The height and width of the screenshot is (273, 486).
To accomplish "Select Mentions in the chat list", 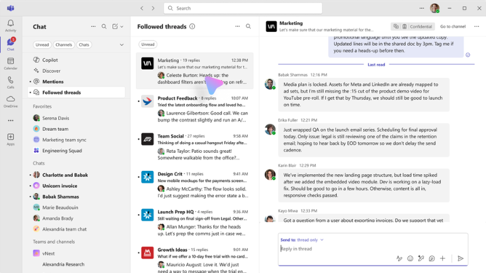I will 53,81.
